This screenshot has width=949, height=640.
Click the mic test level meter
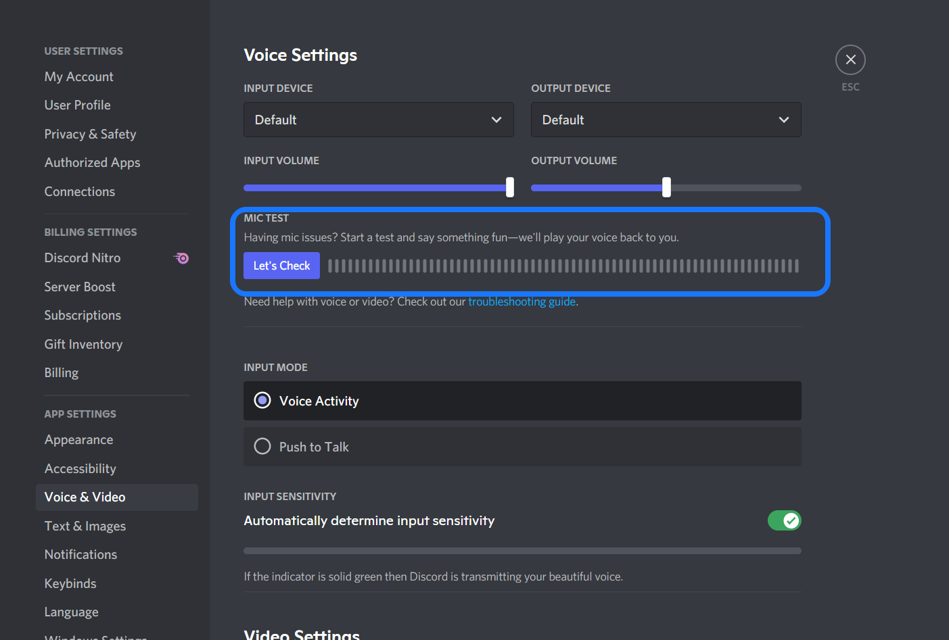(x=563, y=266)
